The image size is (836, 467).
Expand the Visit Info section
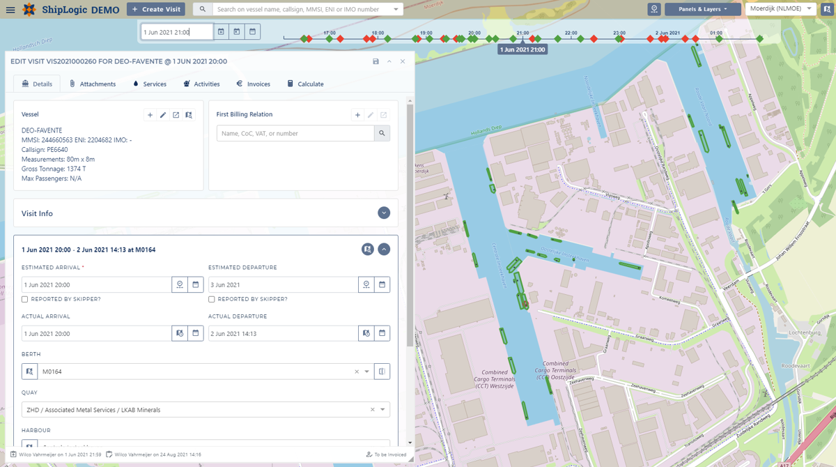pyautogui.click(x=384, y=213)
